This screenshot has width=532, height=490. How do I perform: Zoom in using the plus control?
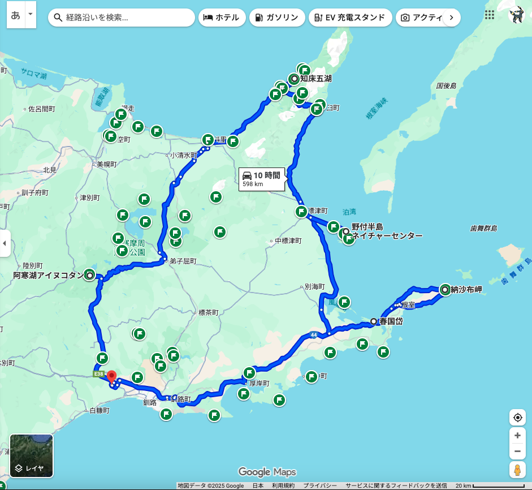click(517, 436)
